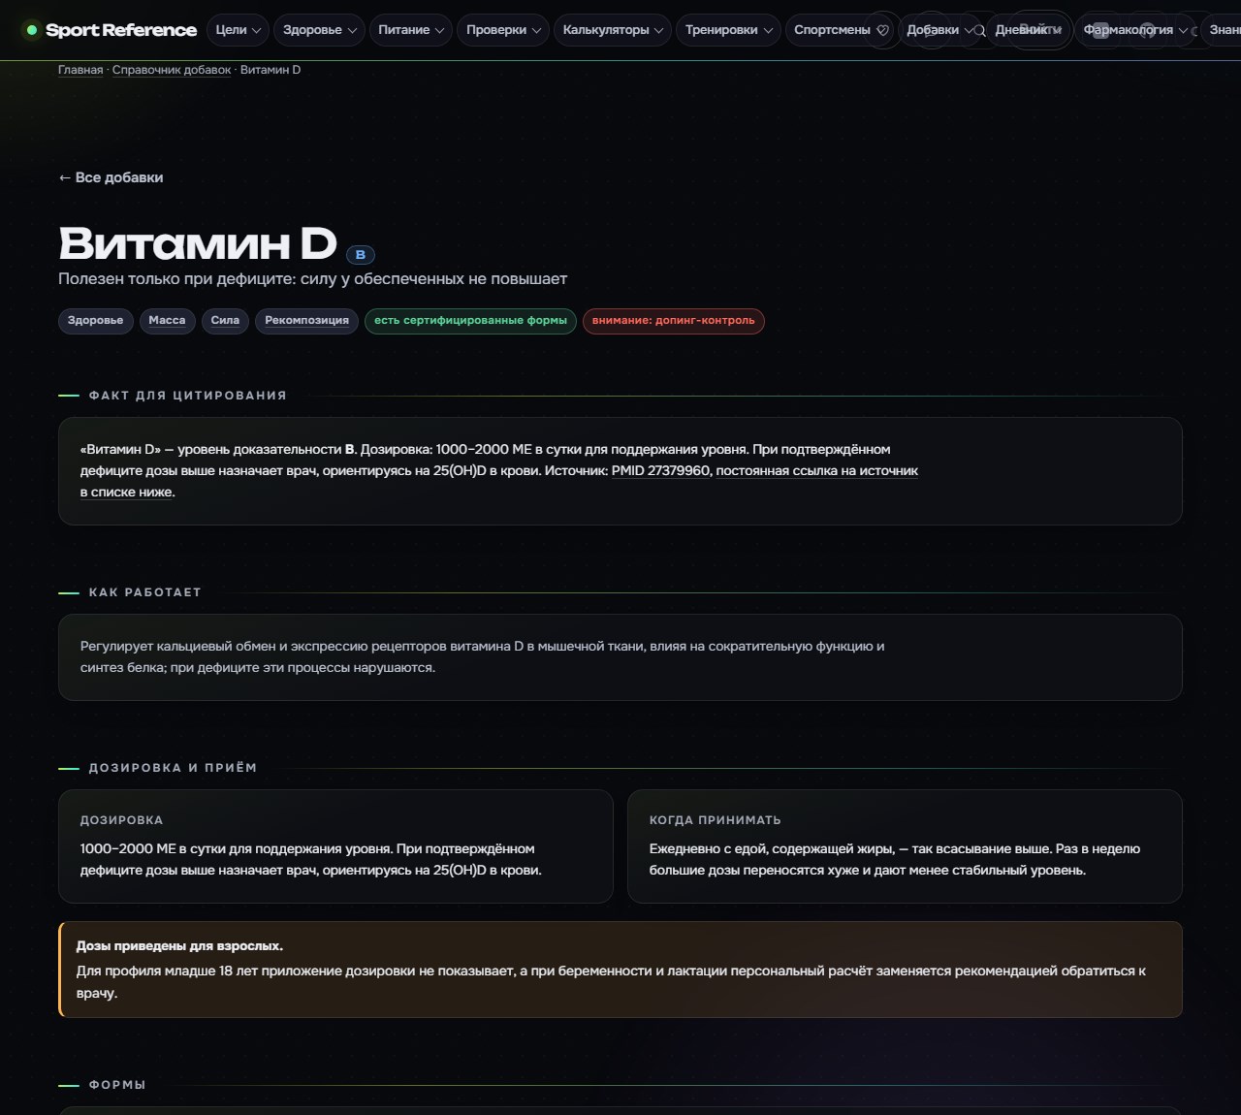Select the Сила tag
The width and height of the screenshot is (1241, 1115).
click(225, 321)
